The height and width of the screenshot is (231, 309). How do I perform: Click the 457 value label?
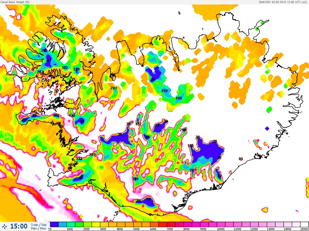pos(138,124)
